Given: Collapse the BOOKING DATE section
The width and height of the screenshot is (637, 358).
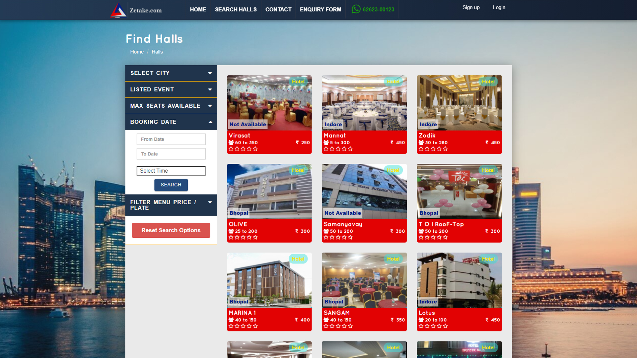Looking at the screenshot, I should pyautogui.click(x=171, y=122).
